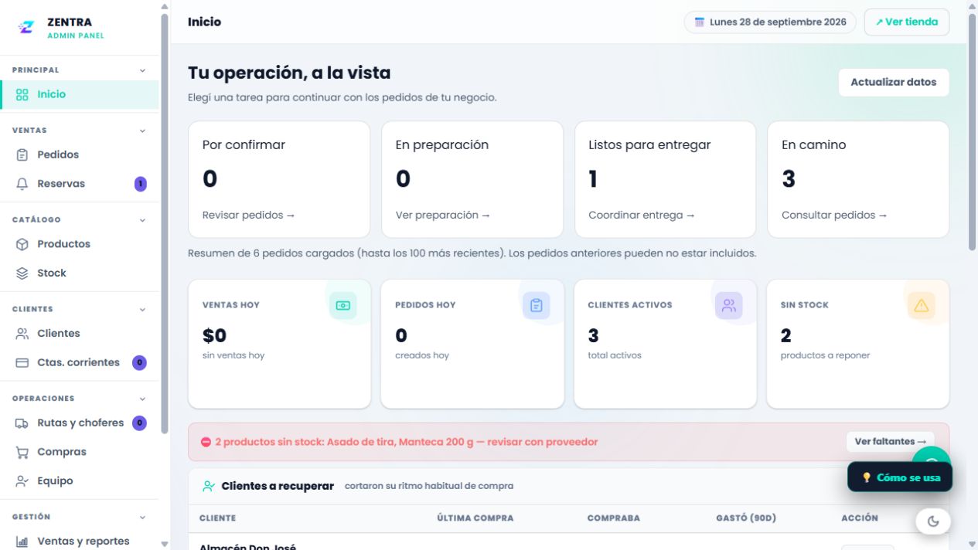Click the CLIENTE column header
This screenshot has width=978, height=550.
(x=218, y=518)
